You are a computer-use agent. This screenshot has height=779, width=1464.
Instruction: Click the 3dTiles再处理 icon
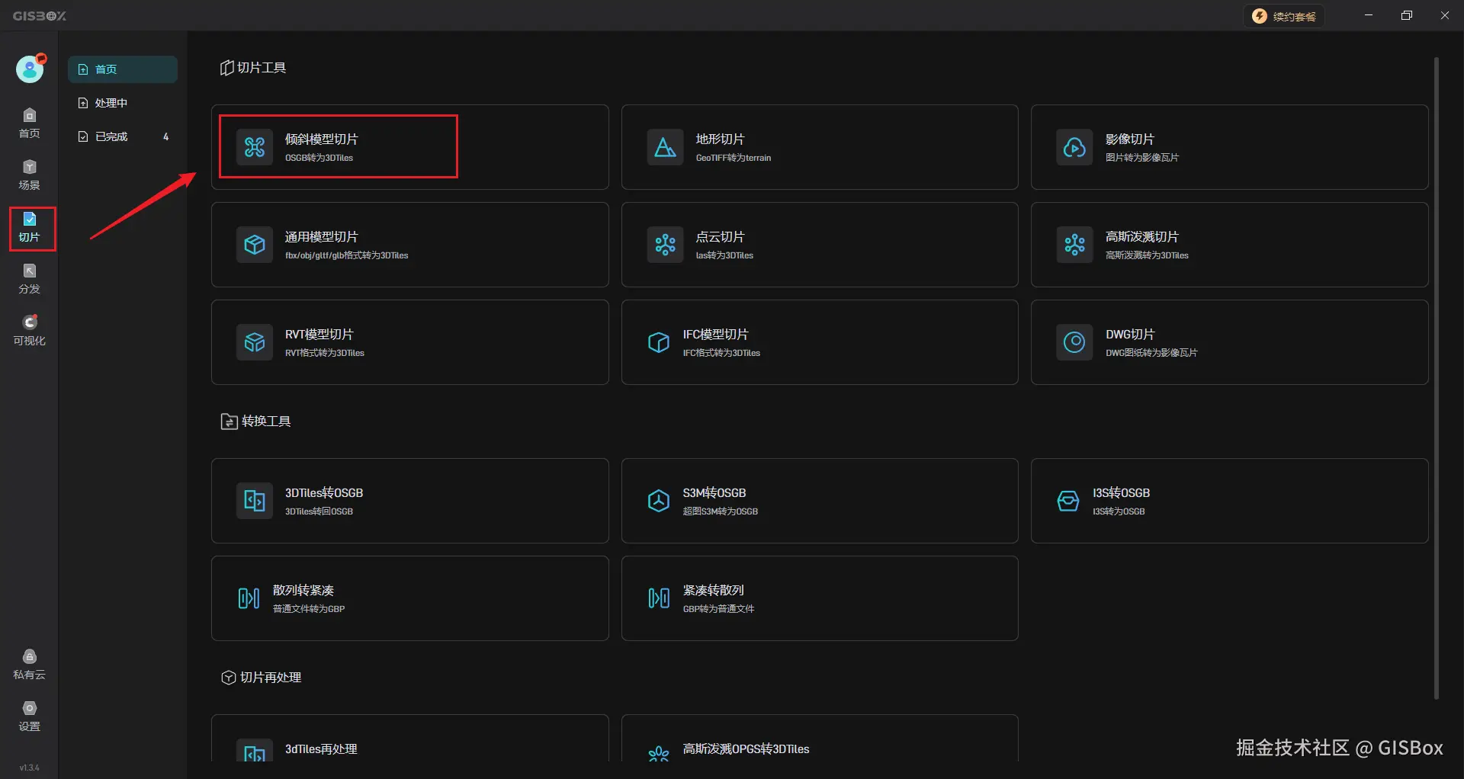point(255,751)
